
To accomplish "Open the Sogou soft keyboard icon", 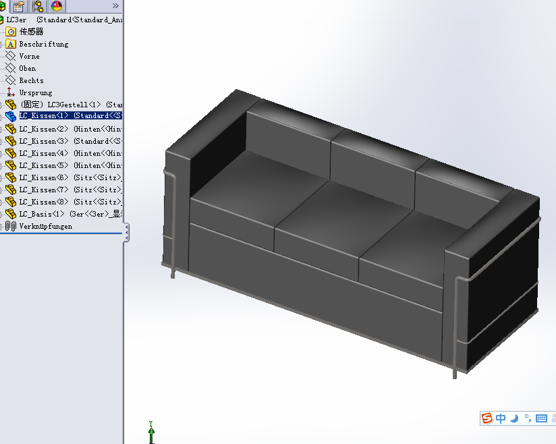I will coord(541,418).
